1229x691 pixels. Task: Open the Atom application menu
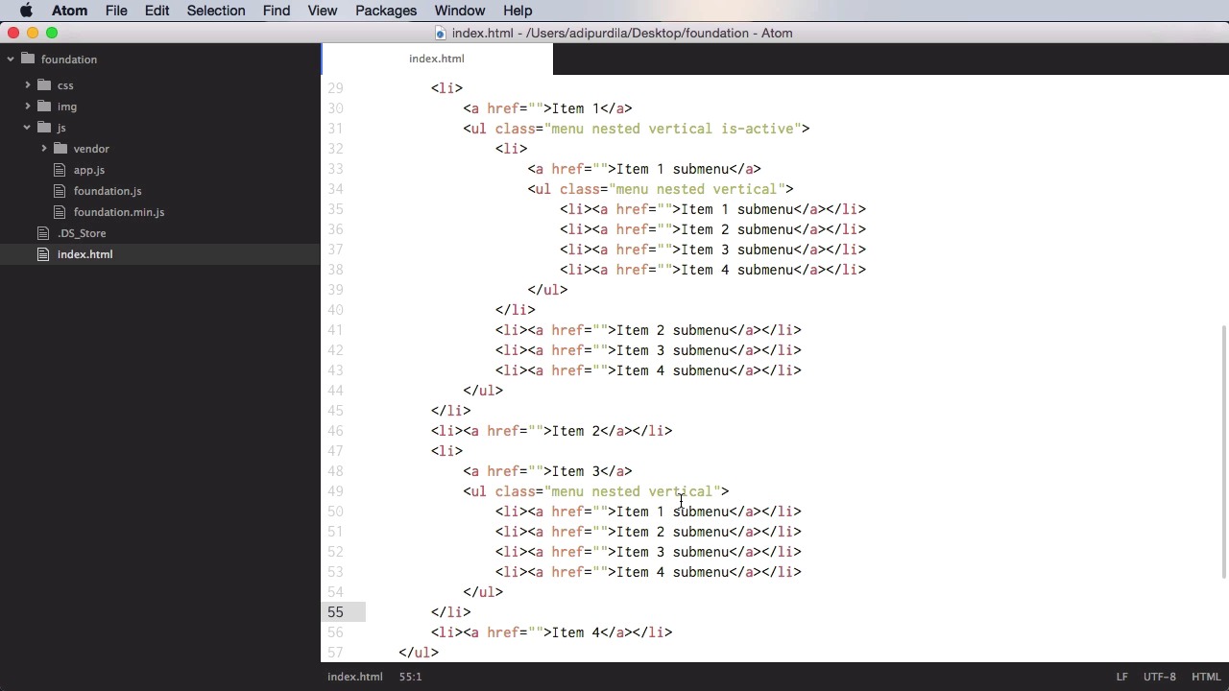pyautogui.click(x=69, y=11)
